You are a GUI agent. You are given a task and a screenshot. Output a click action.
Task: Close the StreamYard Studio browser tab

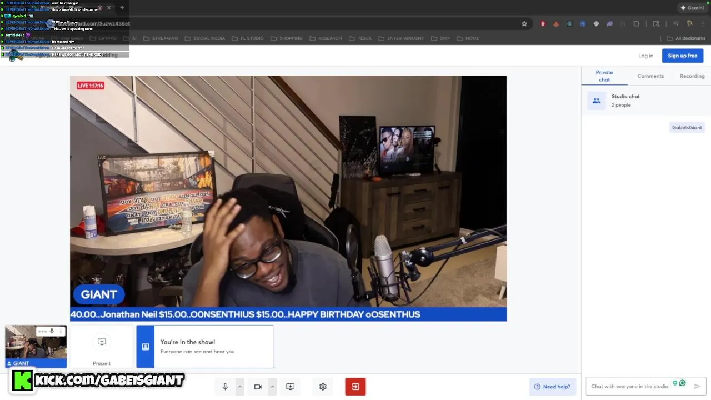coord(109,8)
